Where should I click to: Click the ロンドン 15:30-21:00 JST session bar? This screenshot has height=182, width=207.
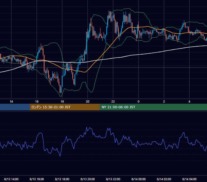tap(65, 107)
